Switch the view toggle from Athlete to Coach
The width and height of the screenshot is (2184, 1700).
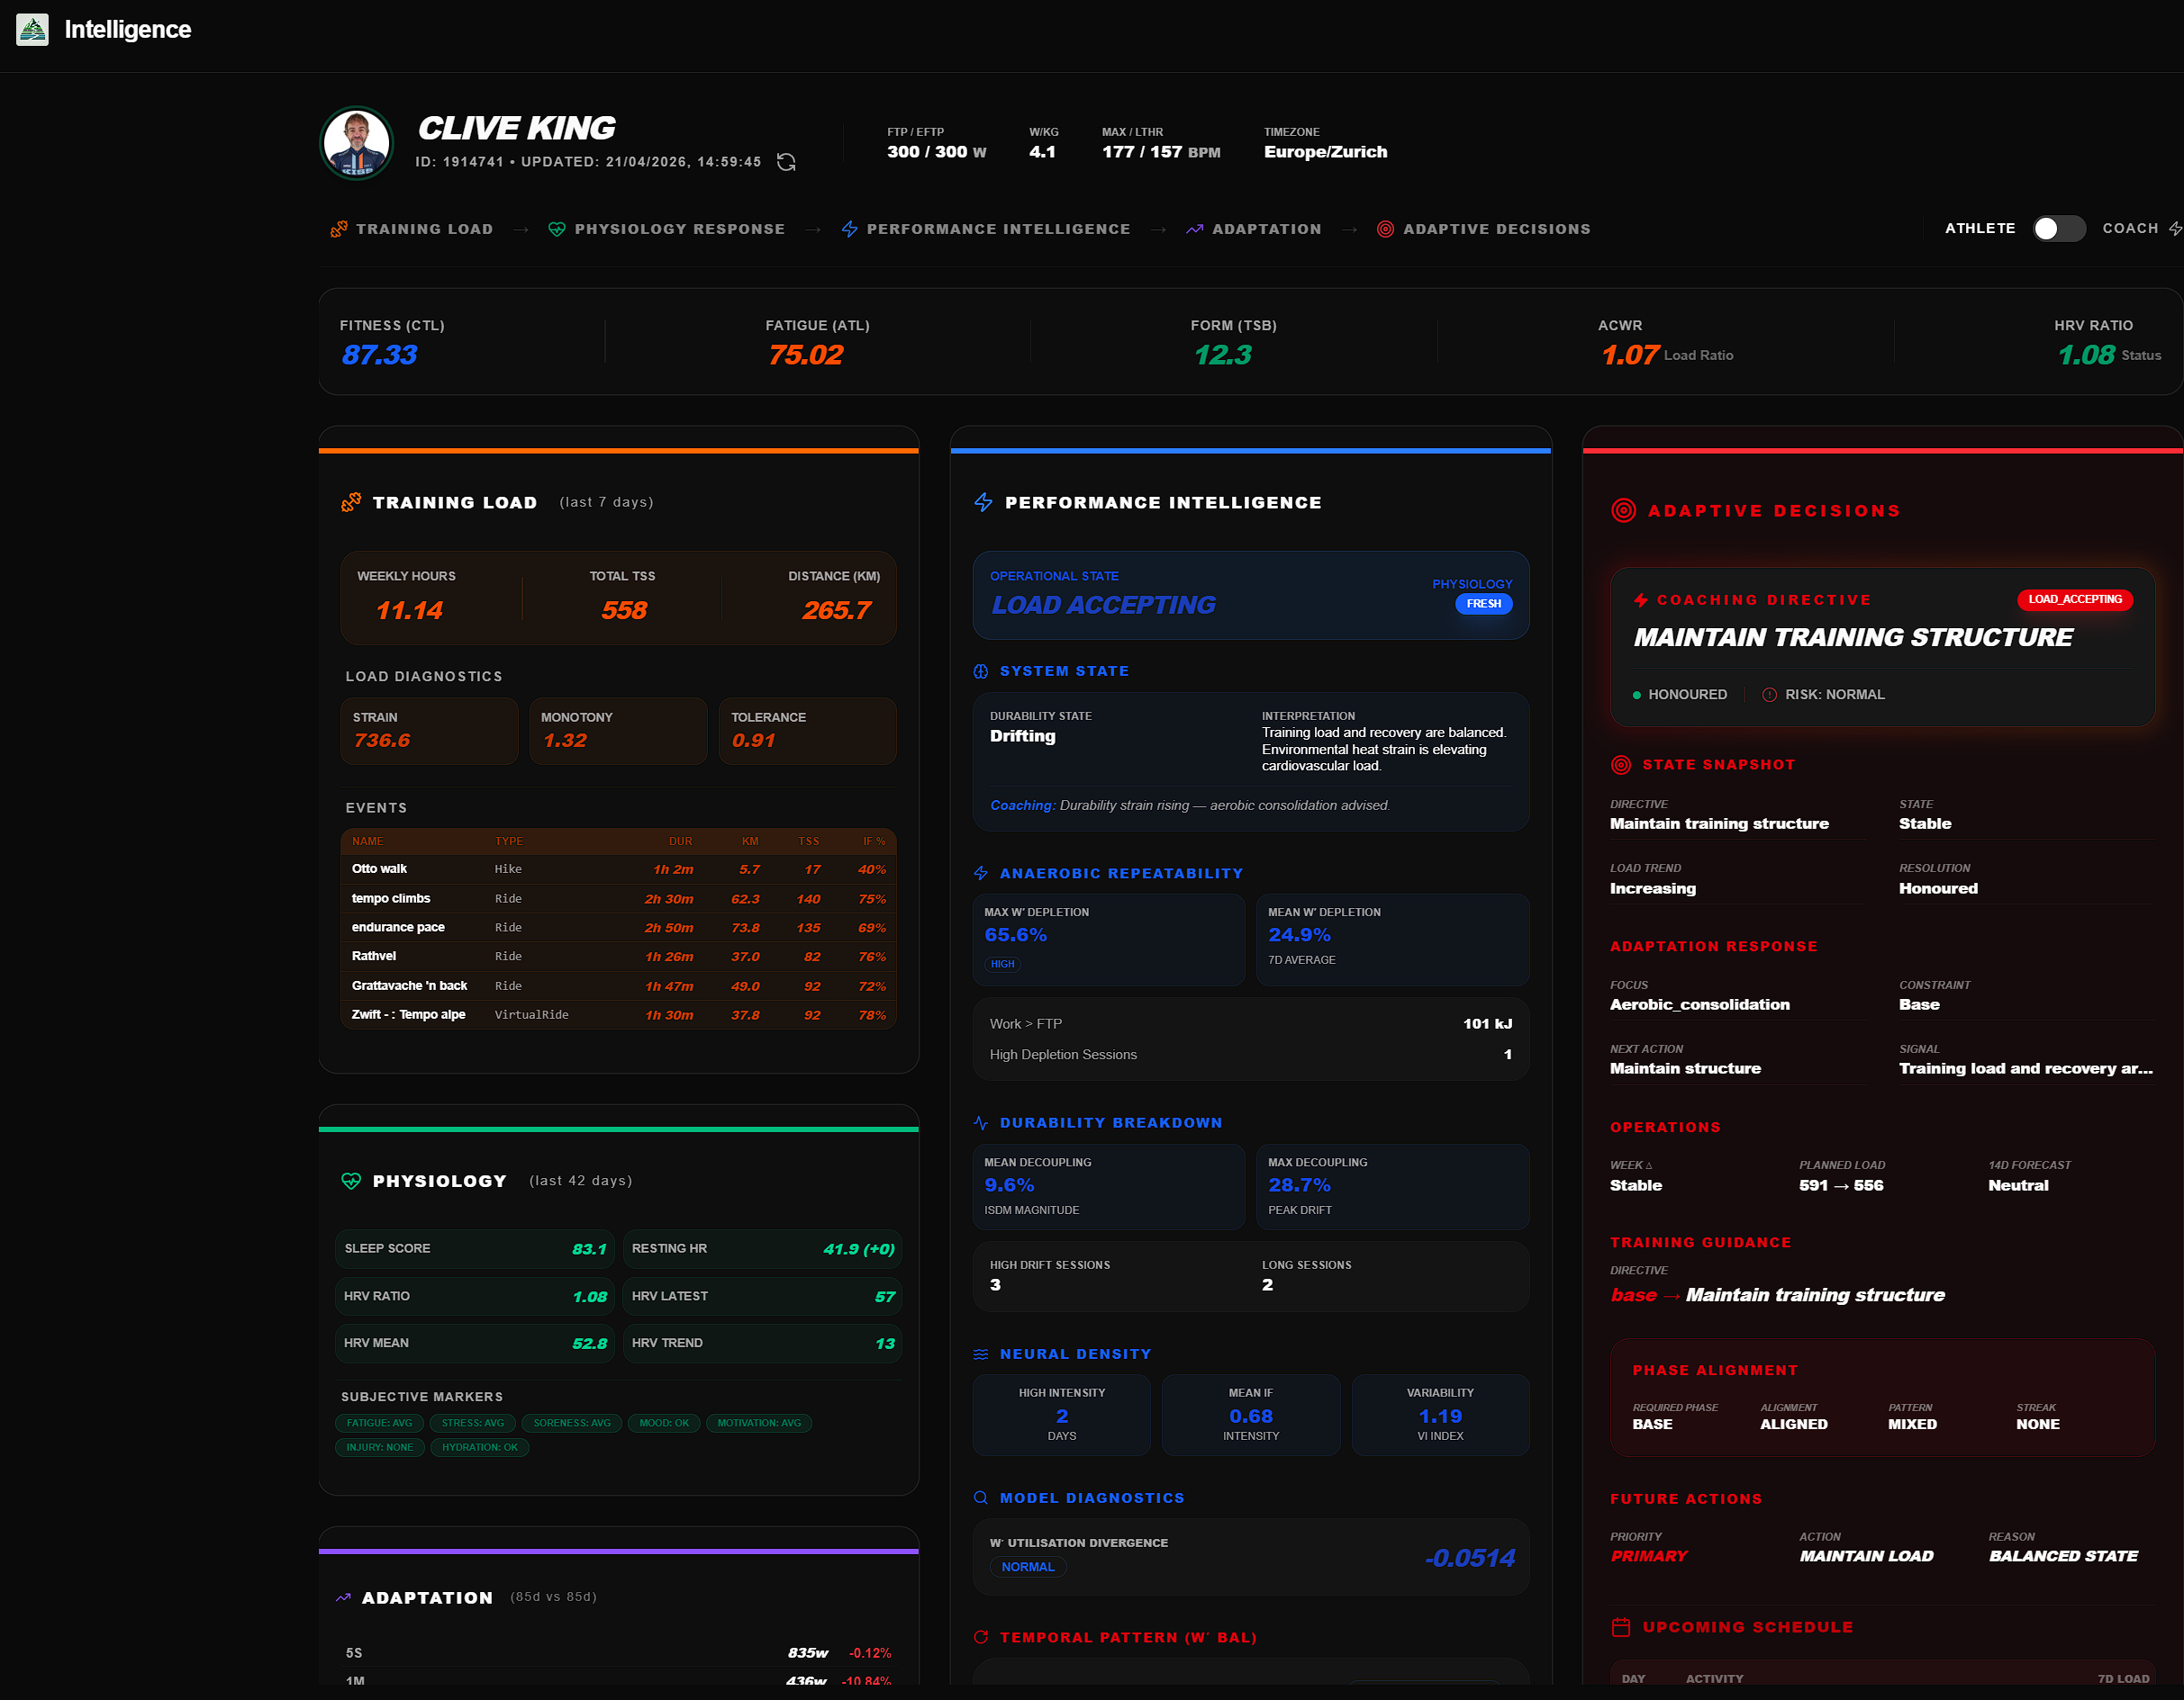pyautogui.click(x=2059, y=228)
